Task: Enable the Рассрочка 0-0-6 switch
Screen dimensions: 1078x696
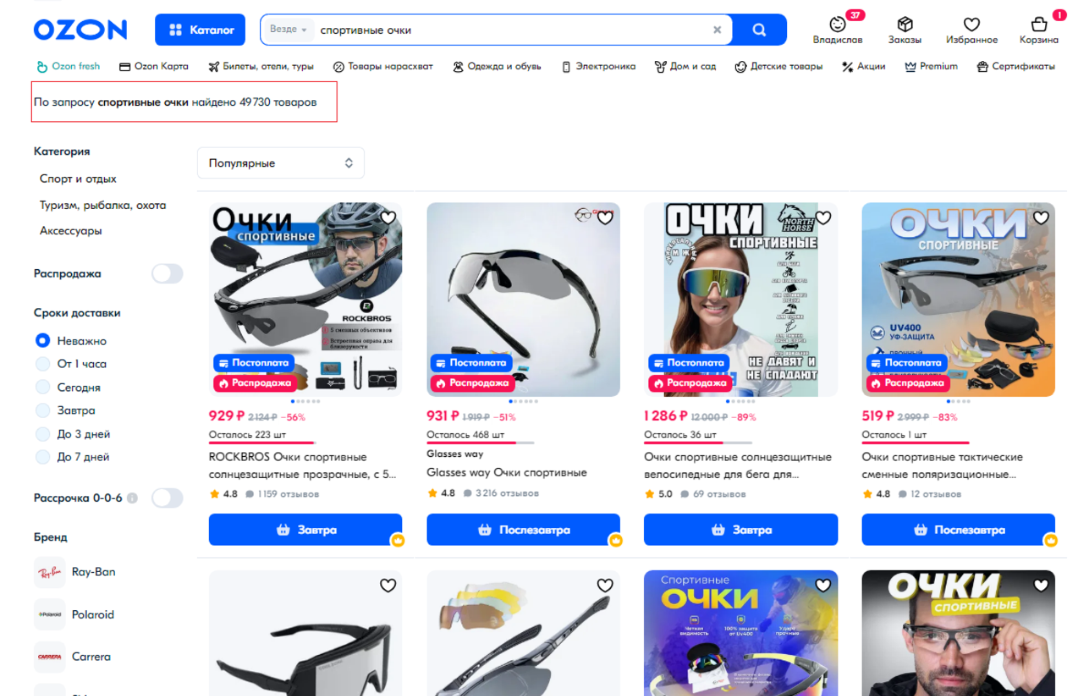Action: click(167, 498)
